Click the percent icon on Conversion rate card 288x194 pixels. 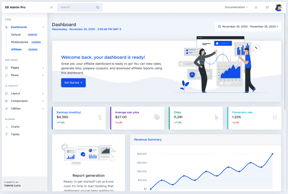coord(275,117)
